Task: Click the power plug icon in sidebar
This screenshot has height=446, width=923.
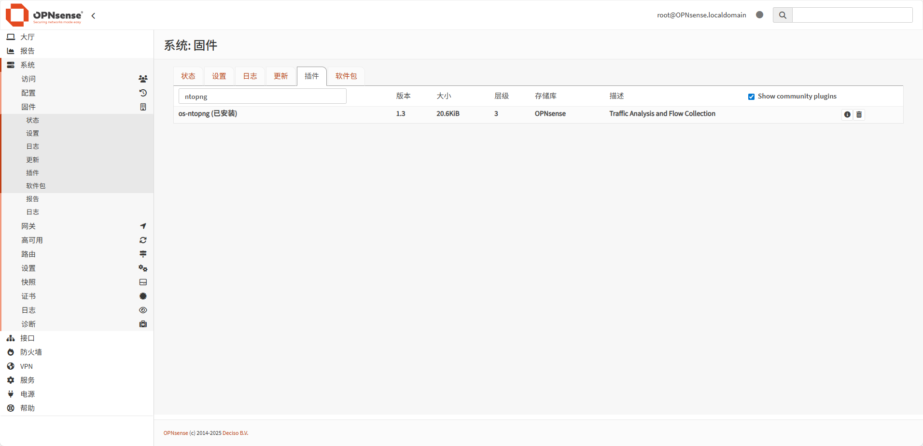Action: pyautogui.click(x=11, y=394)
